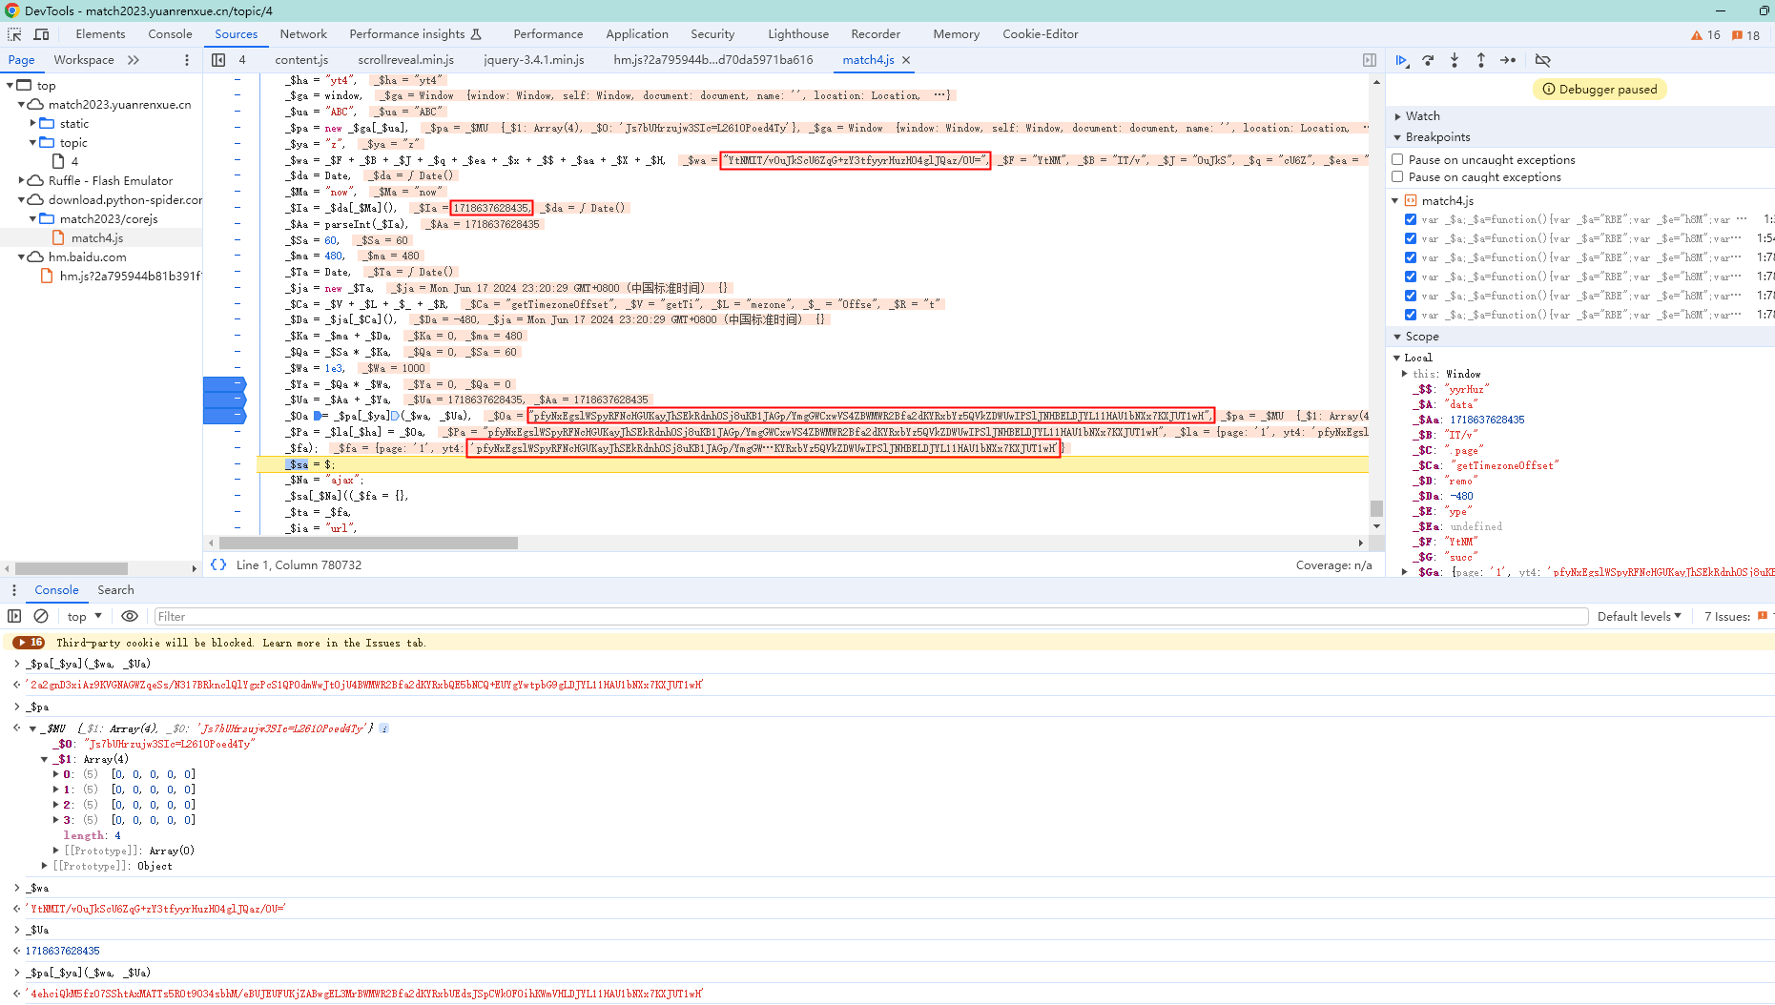This screenshot has width=1775, height=1005.
Task: Collapse the Local scope group
Action: [x=1397, y=358]
